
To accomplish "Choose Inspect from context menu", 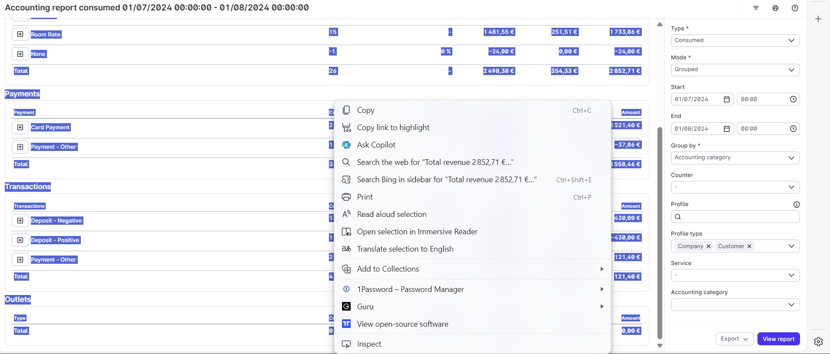I will [472, 344].
